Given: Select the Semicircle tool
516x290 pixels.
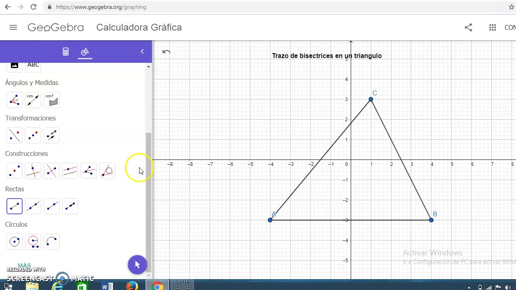Looking at the screenshot, I should 52,242.
